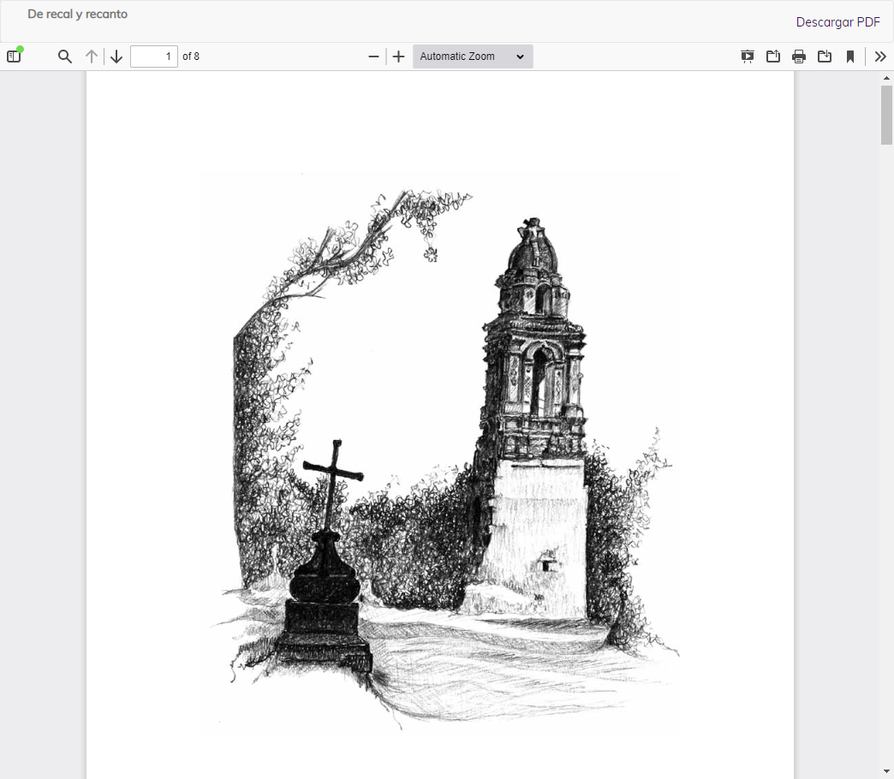Viewport: 894px width, 779px height.
Task: Click the 'De recal y recanto' title
Action: (x=78, y=15)
